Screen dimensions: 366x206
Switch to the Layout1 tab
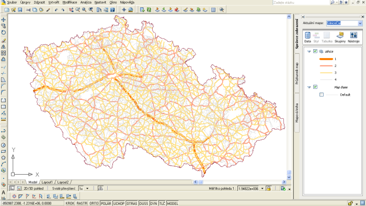[x=47, y=182]
